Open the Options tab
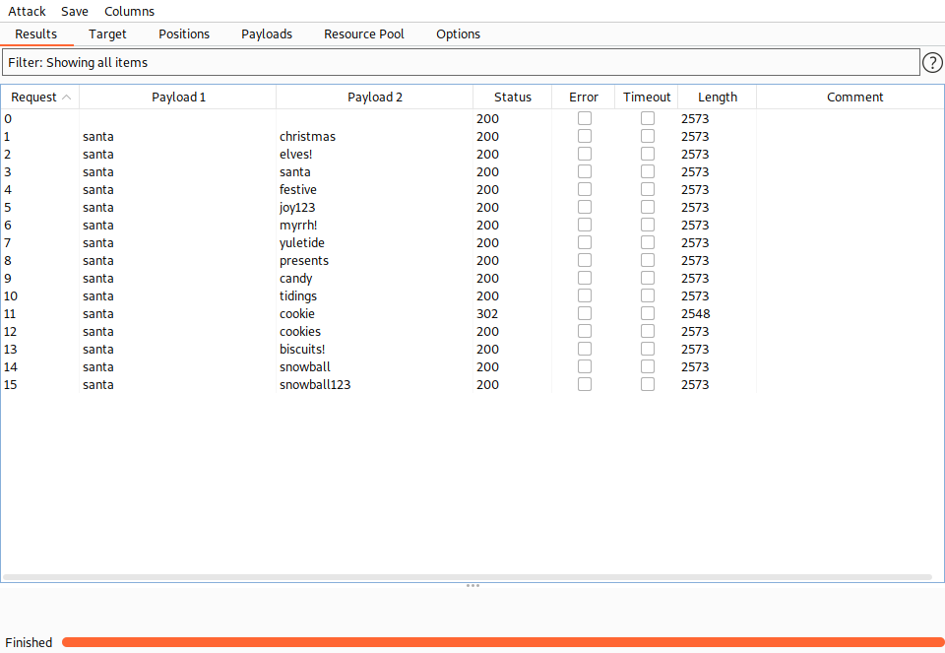 point(459,33)
